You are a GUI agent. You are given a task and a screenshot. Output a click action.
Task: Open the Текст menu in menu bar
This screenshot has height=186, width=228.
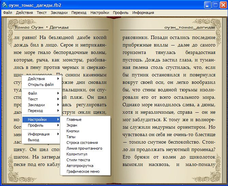tap(42, 13)
